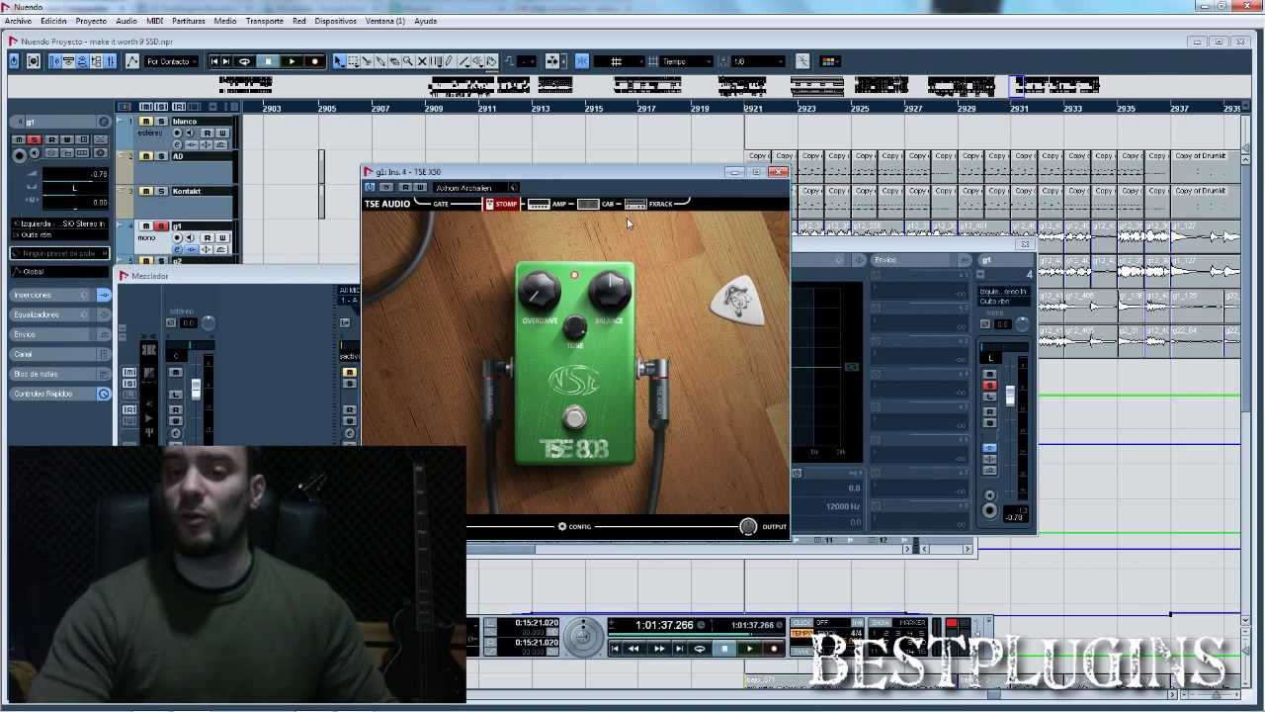This screenshot has width=1265, height=712.
Task: Click Play in the transport panel
Action: [x=749, y=649]
